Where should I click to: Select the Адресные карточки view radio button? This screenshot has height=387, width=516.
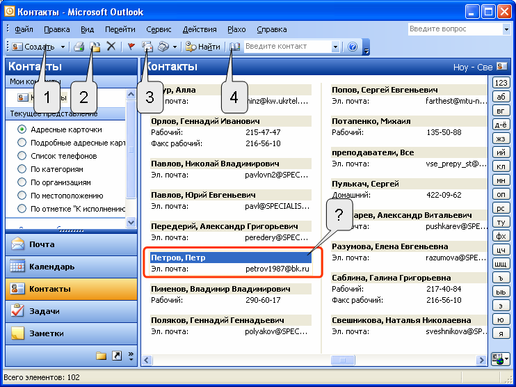[x=22, y=129]
